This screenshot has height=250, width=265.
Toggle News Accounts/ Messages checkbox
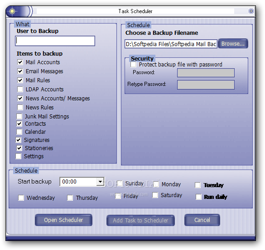(x=20, y=98)
